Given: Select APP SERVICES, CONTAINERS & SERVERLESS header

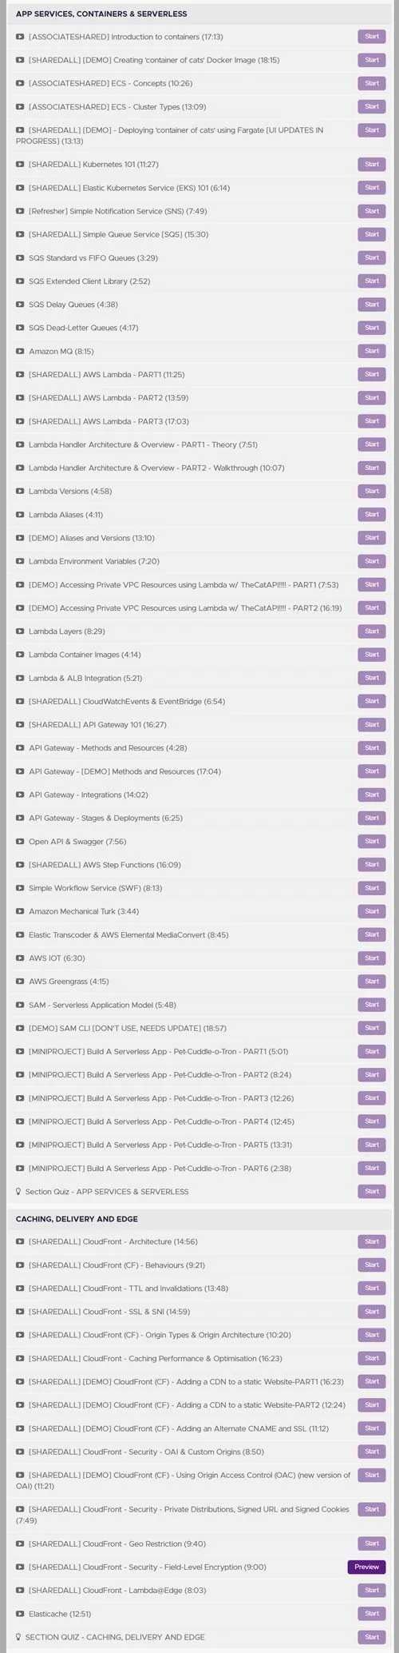Looking at the screenshot, I should [102, 14].
